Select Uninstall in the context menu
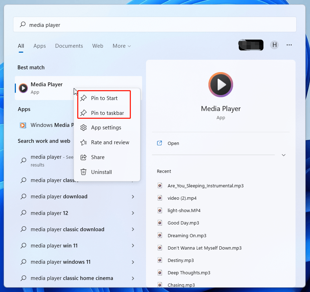 tap(107, 172)
